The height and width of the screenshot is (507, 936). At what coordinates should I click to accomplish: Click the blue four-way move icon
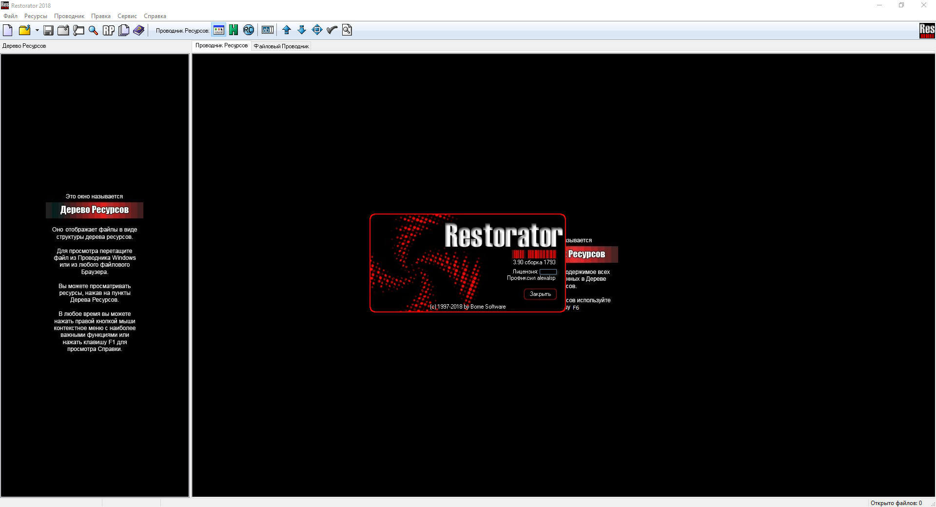[x=317, y=30]
